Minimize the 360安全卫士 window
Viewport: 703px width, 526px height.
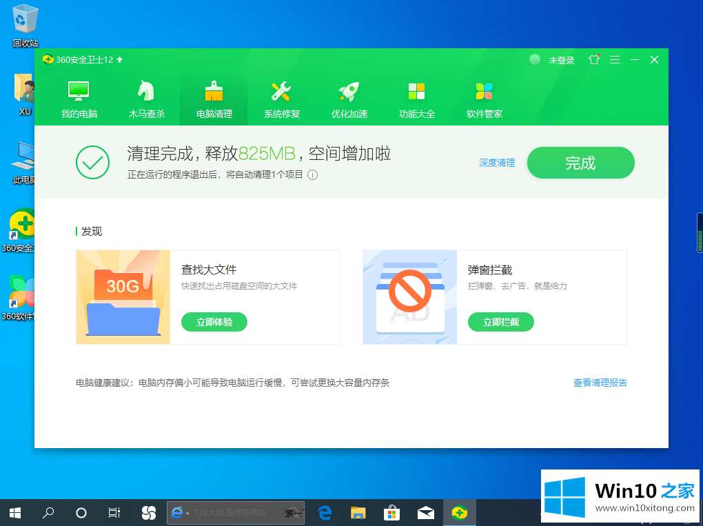pos(635,60)
